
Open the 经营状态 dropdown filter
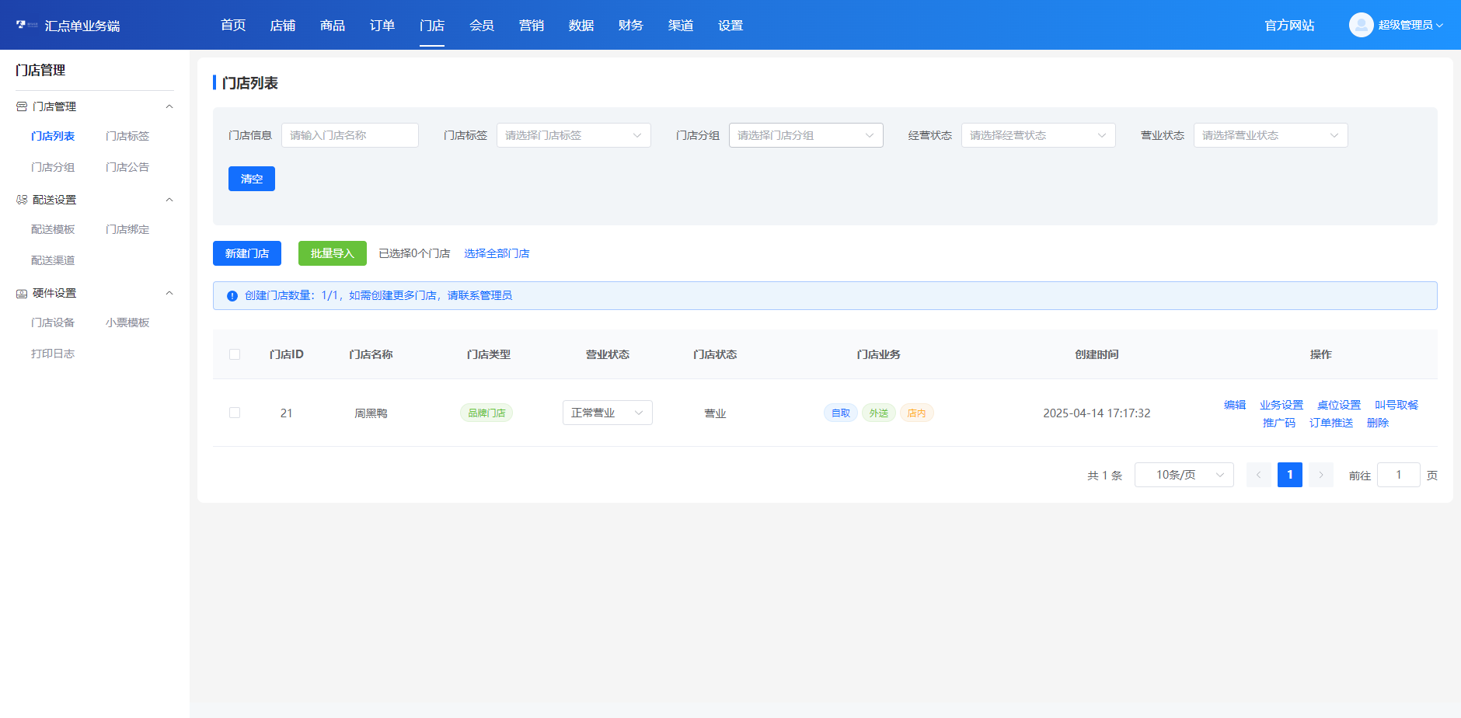tap(1038, 135)
